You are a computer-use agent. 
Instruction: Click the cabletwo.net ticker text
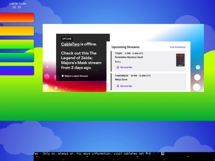[x=134, y=153]
